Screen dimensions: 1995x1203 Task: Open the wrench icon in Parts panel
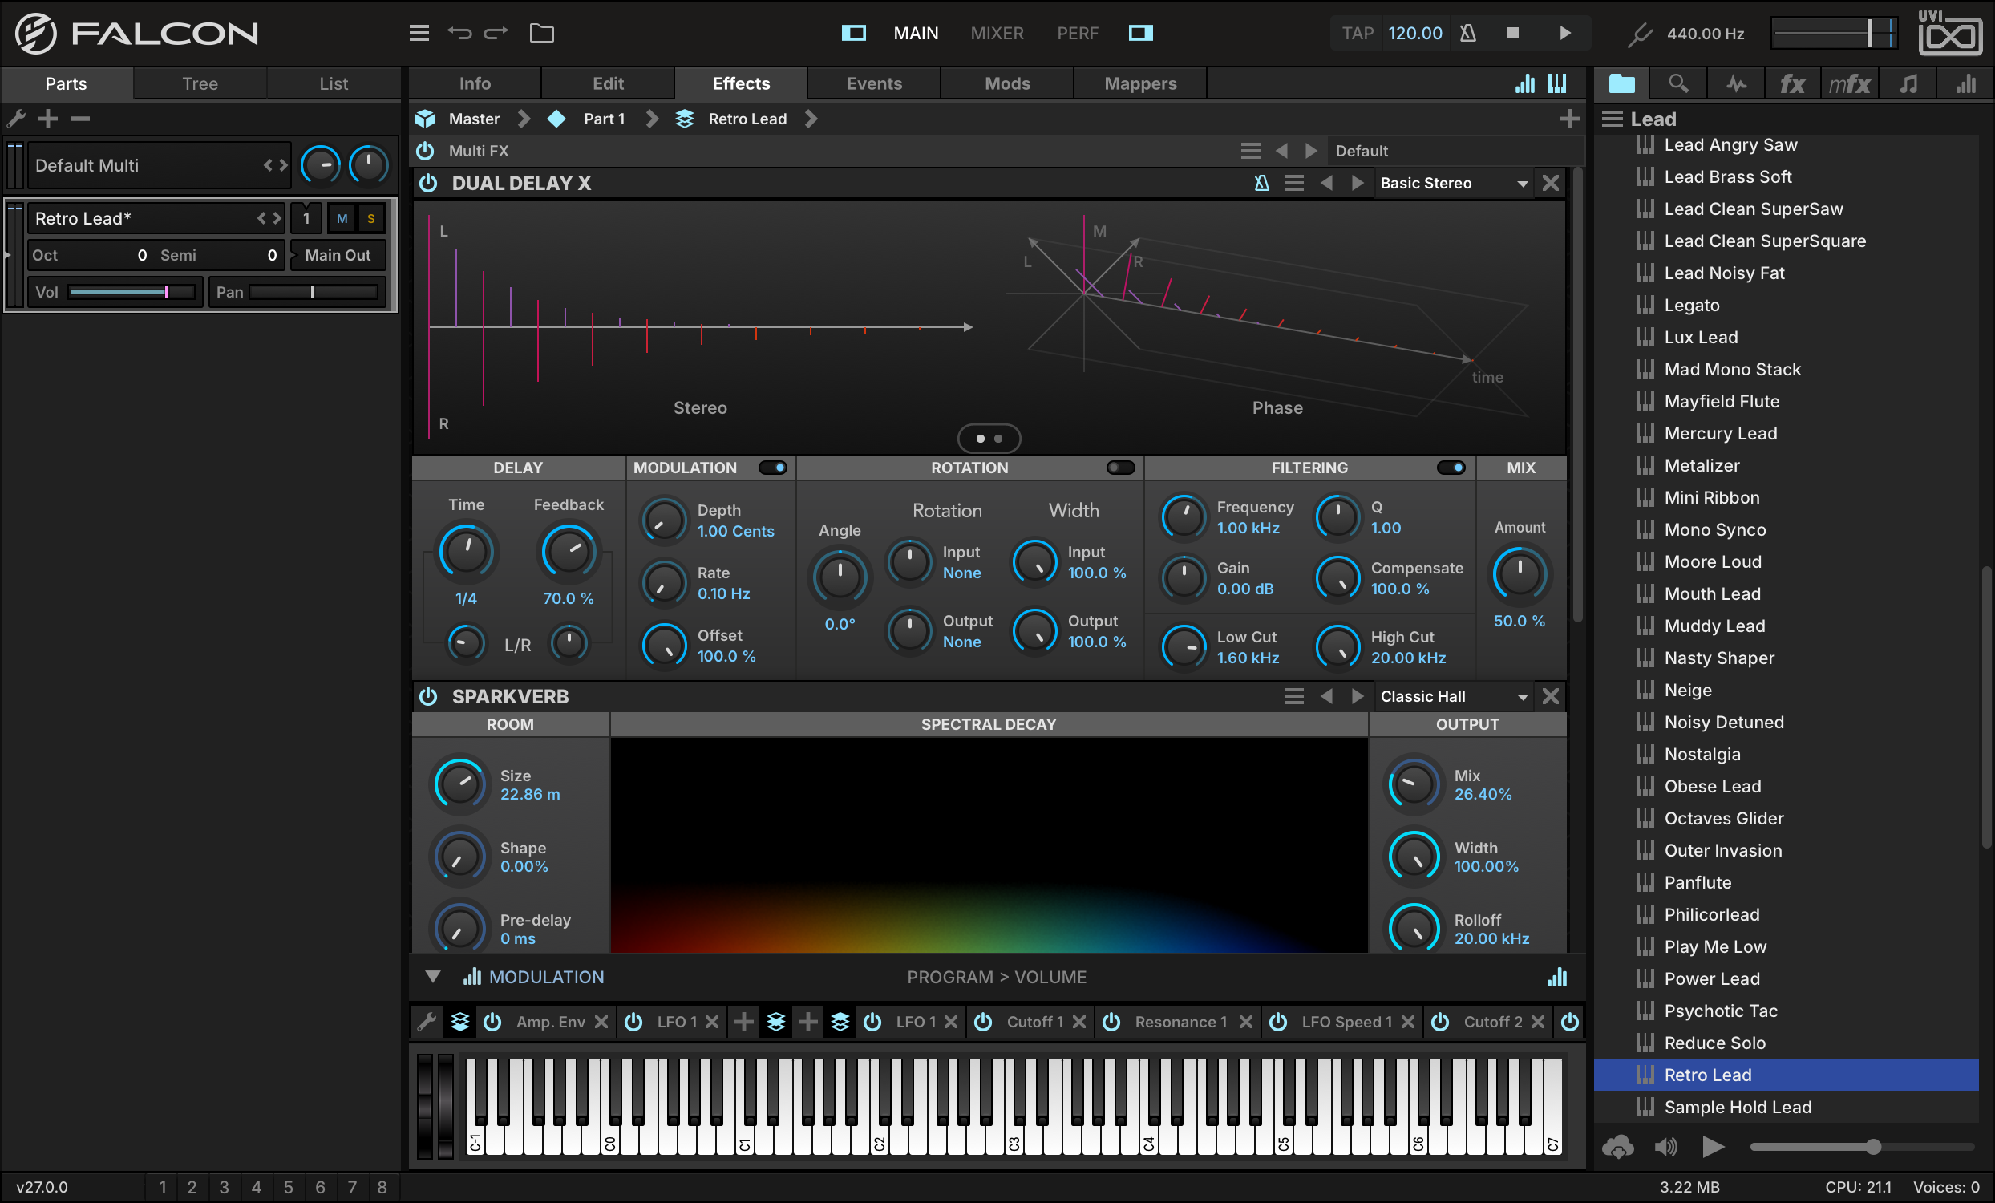[x=16, y=119]
